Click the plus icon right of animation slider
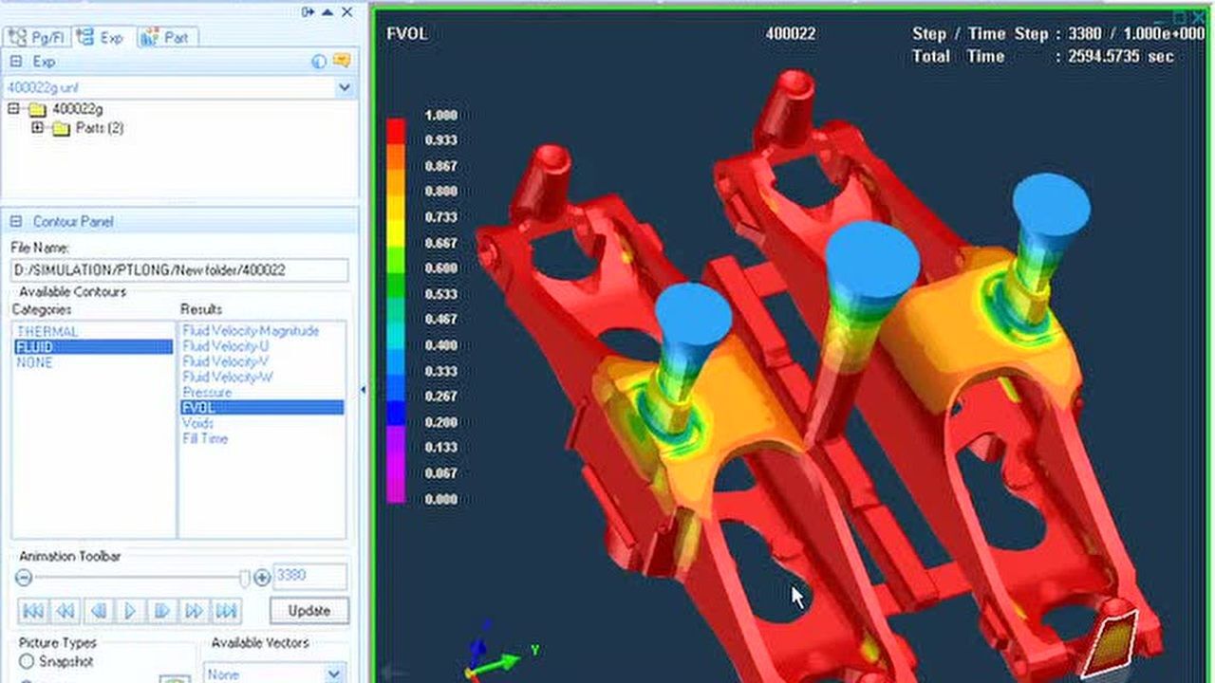The height and width of the screenshot is (683, 1215). point(262,578)
